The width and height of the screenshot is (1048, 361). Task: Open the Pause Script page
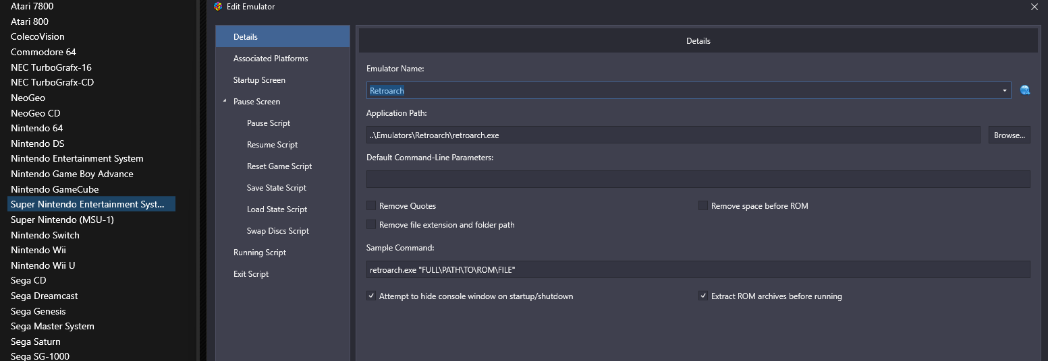pos(269,123)
